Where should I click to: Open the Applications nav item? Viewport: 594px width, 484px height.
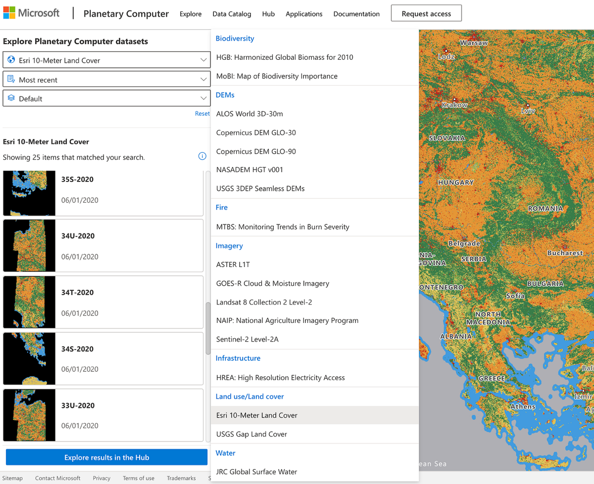304,14
